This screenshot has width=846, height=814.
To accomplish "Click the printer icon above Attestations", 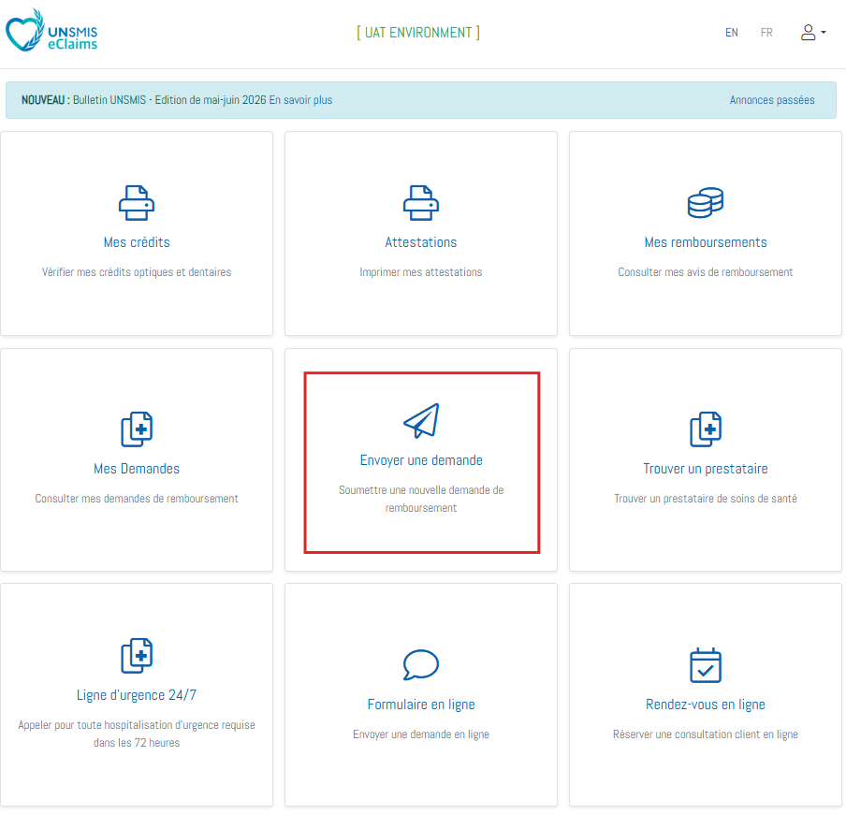I will (x=421, y=203).
